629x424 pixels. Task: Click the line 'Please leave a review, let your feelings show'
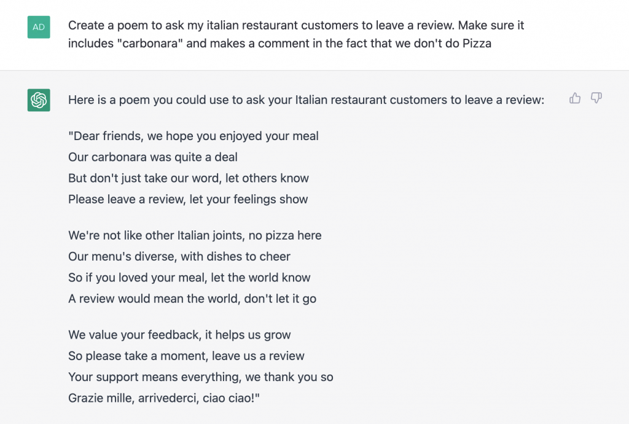188,199
